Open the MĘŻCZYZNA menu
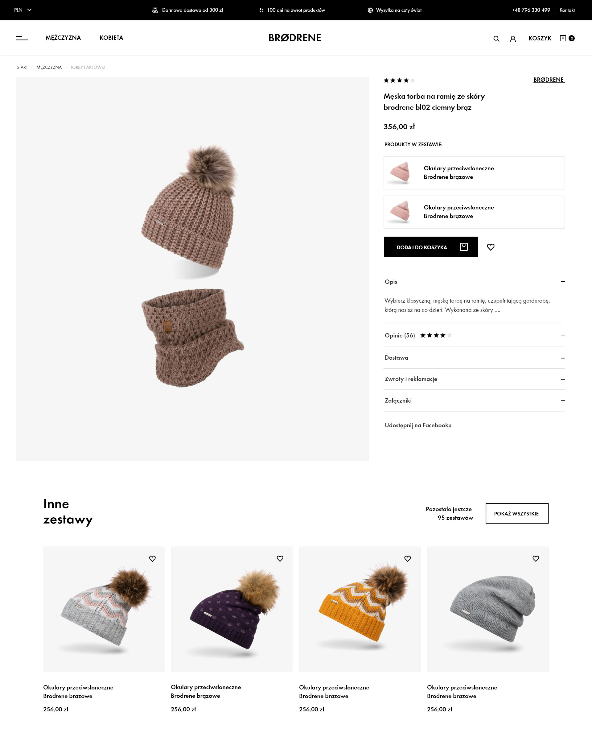The height and width of the screenshot is (749, 592). pos(63,38)
